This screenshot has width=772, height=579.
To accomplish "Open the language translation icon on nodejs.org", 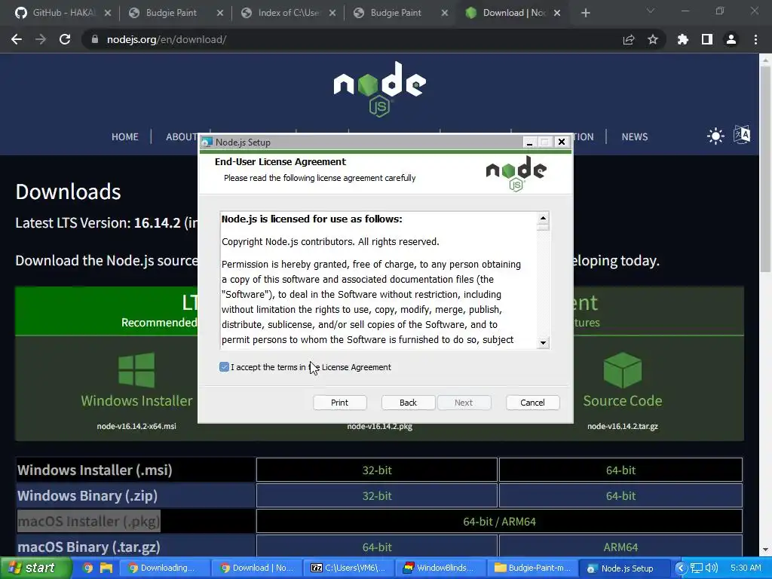I will (742, 134).
